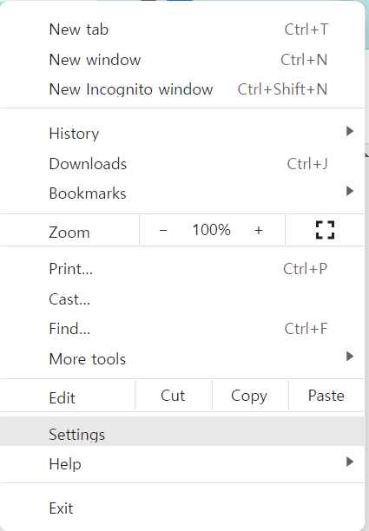The width and height of the screenshot is (369, 531).
Task: Choose Find... in the menu
Action: [x=182, y=329]
